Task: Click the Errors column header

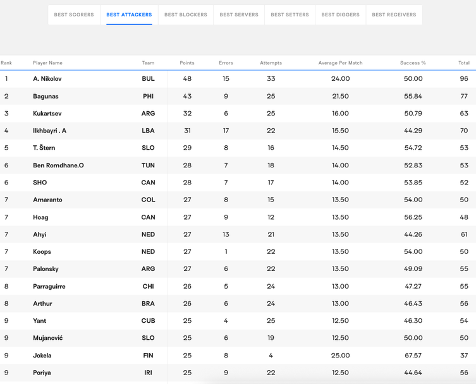Action: click(226, 63)
